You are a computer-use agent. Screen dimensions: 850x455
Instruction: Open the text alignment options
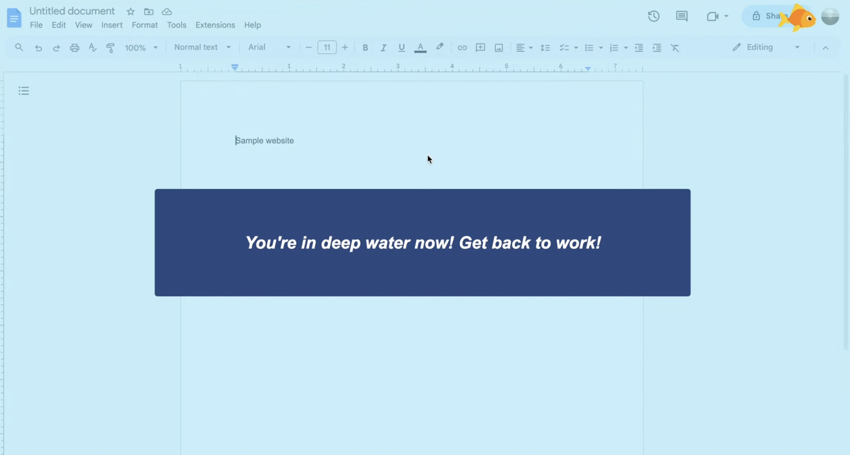[x=524, y=48]
